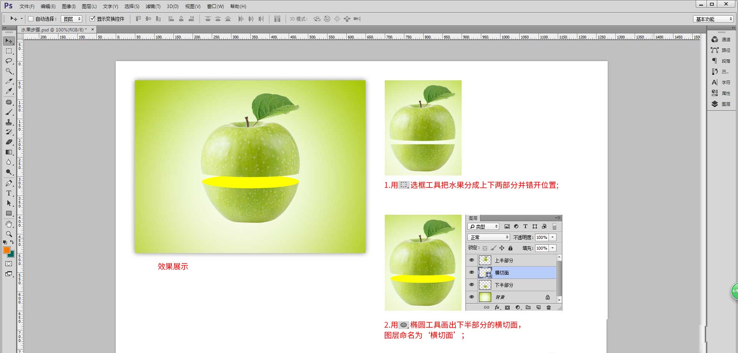Screen dimensions: 738x353
Task: Select the Rectangle shape tool
Action: (9, 213)
